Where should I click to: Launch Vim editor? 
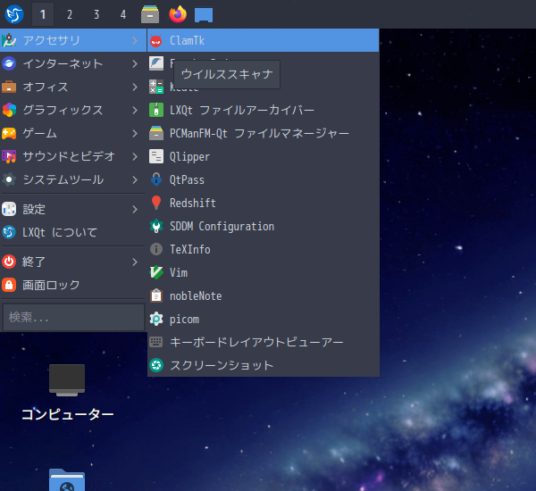pyautogui.click(x=264, y=272)
